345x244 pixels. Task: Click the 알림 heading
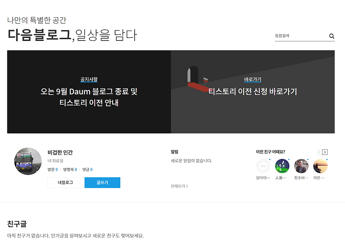coord(175,152)
